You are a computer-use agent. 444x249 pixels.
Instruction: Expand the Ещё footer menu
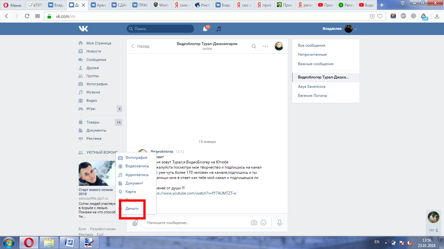pos(102,234)
